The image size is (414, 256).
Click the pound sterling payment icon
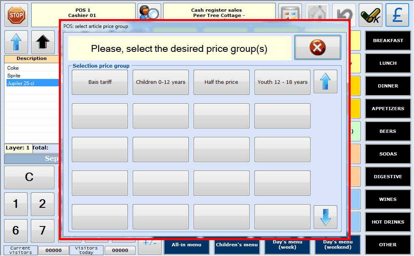point(397,15)
